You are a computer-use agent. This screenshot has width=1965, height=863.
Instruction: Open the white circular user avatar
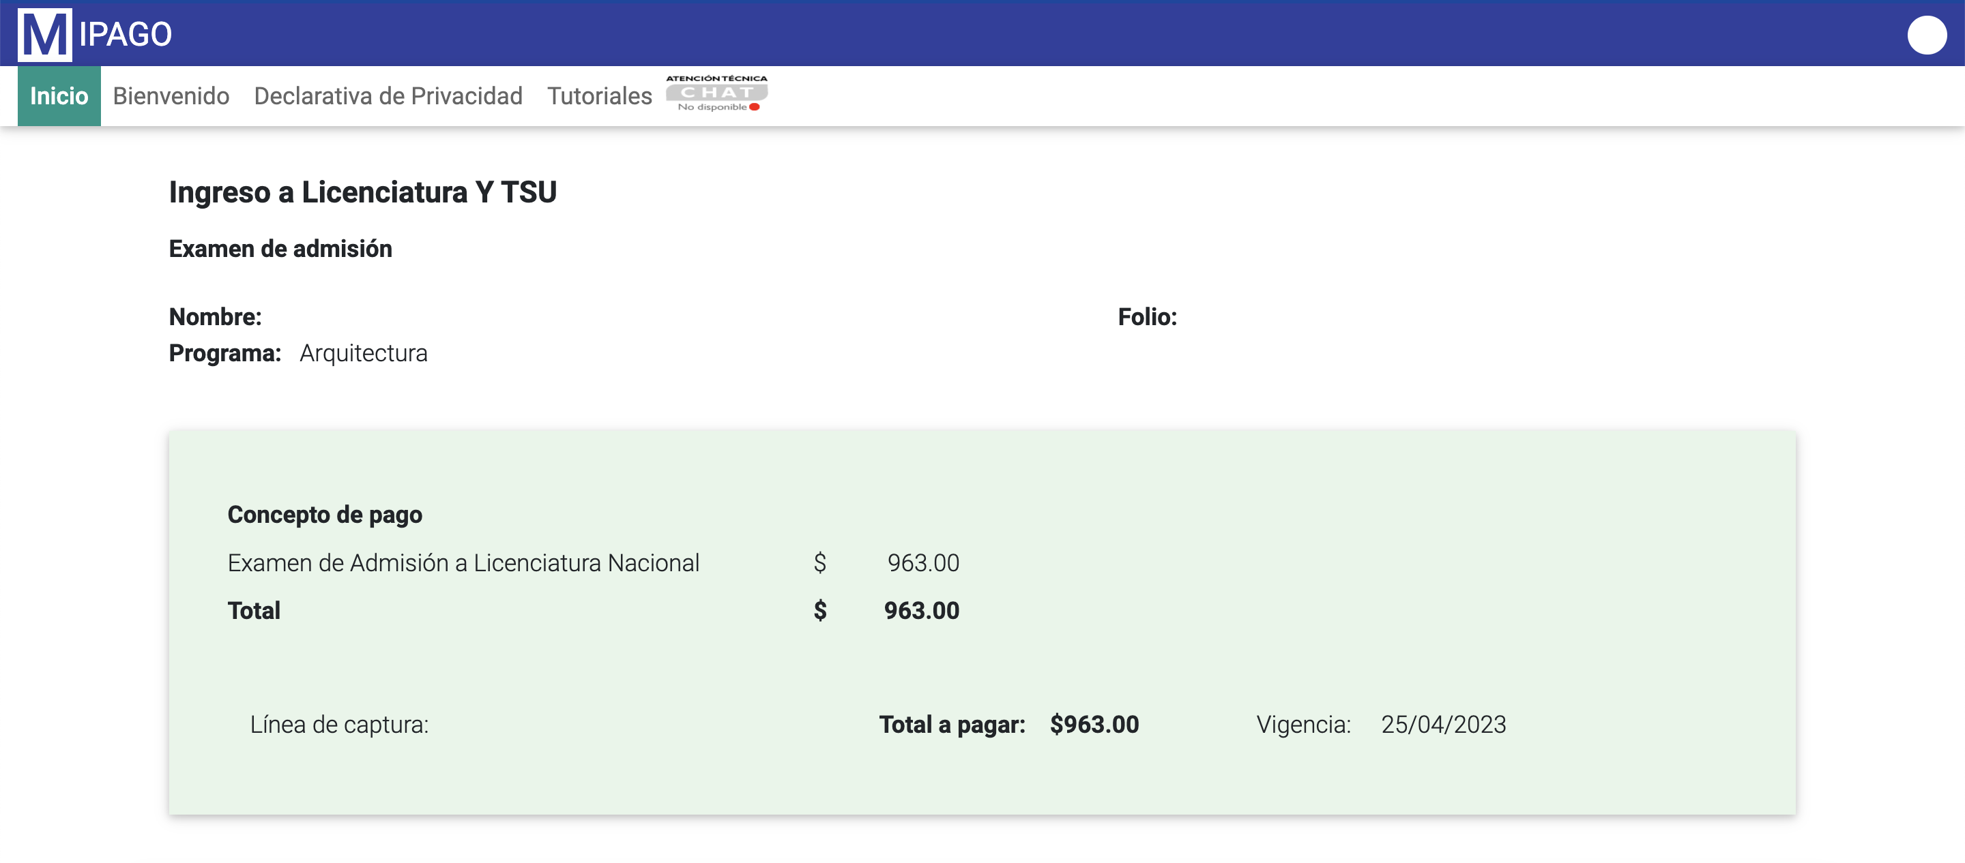coord(1927,34)
